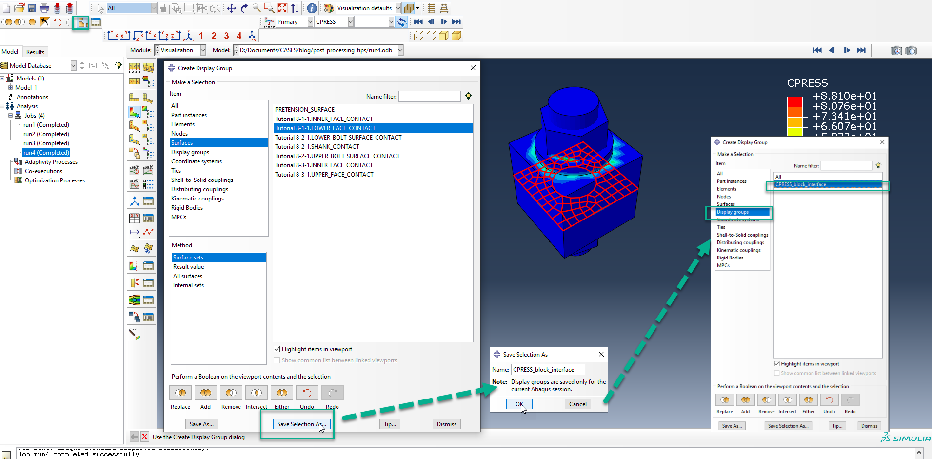Image resolution: width=932 pixels, height=459 pixels.
Task: Click Next frame button in top toolbar
Action: pos(444,21)
